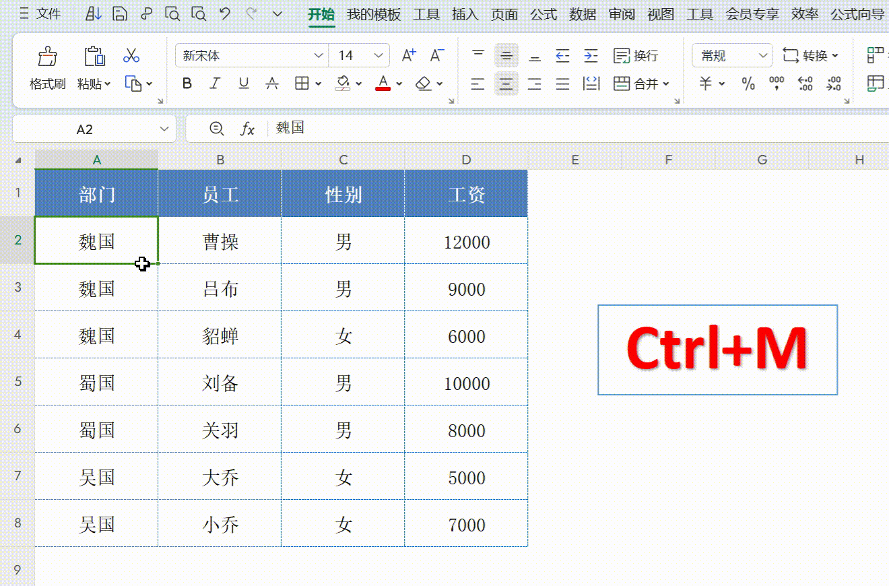
Task: Toggle bold formatting
Action: [x=187, y=84]
